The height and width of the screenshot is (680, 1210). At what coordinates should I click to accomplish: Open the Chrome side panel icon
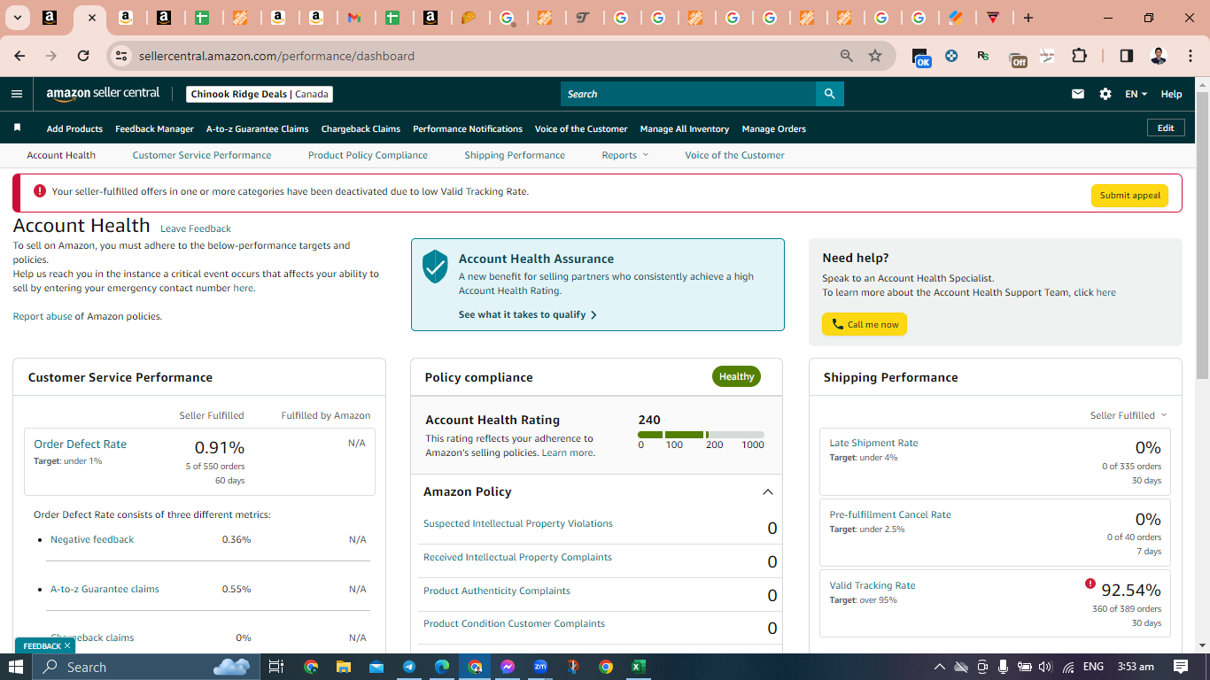[1127, 56]
